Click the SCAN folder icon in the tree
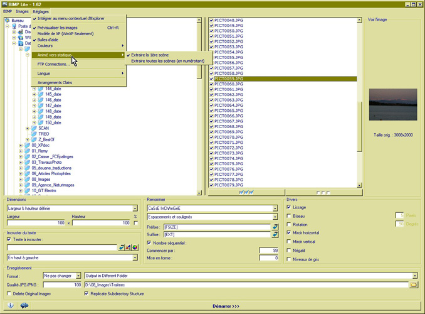 [x=33, y=128]
